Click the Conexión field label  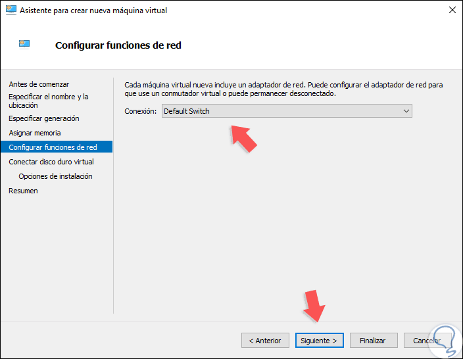[141, 111]
